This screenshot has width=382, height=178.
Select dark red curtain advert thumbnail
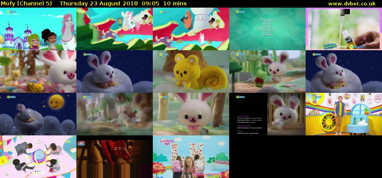[115, 157]
